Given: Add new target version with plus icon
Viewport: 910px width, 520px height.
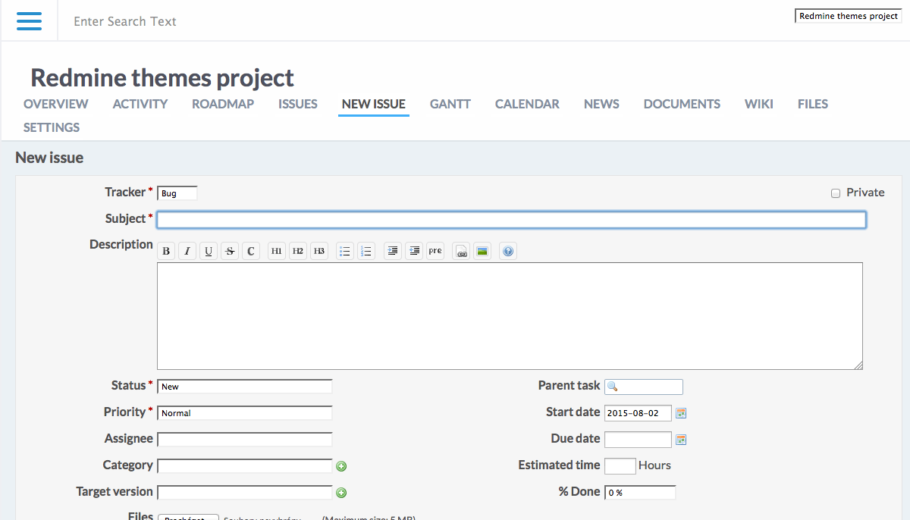Looking at the screenshot, I should point(341,493).
